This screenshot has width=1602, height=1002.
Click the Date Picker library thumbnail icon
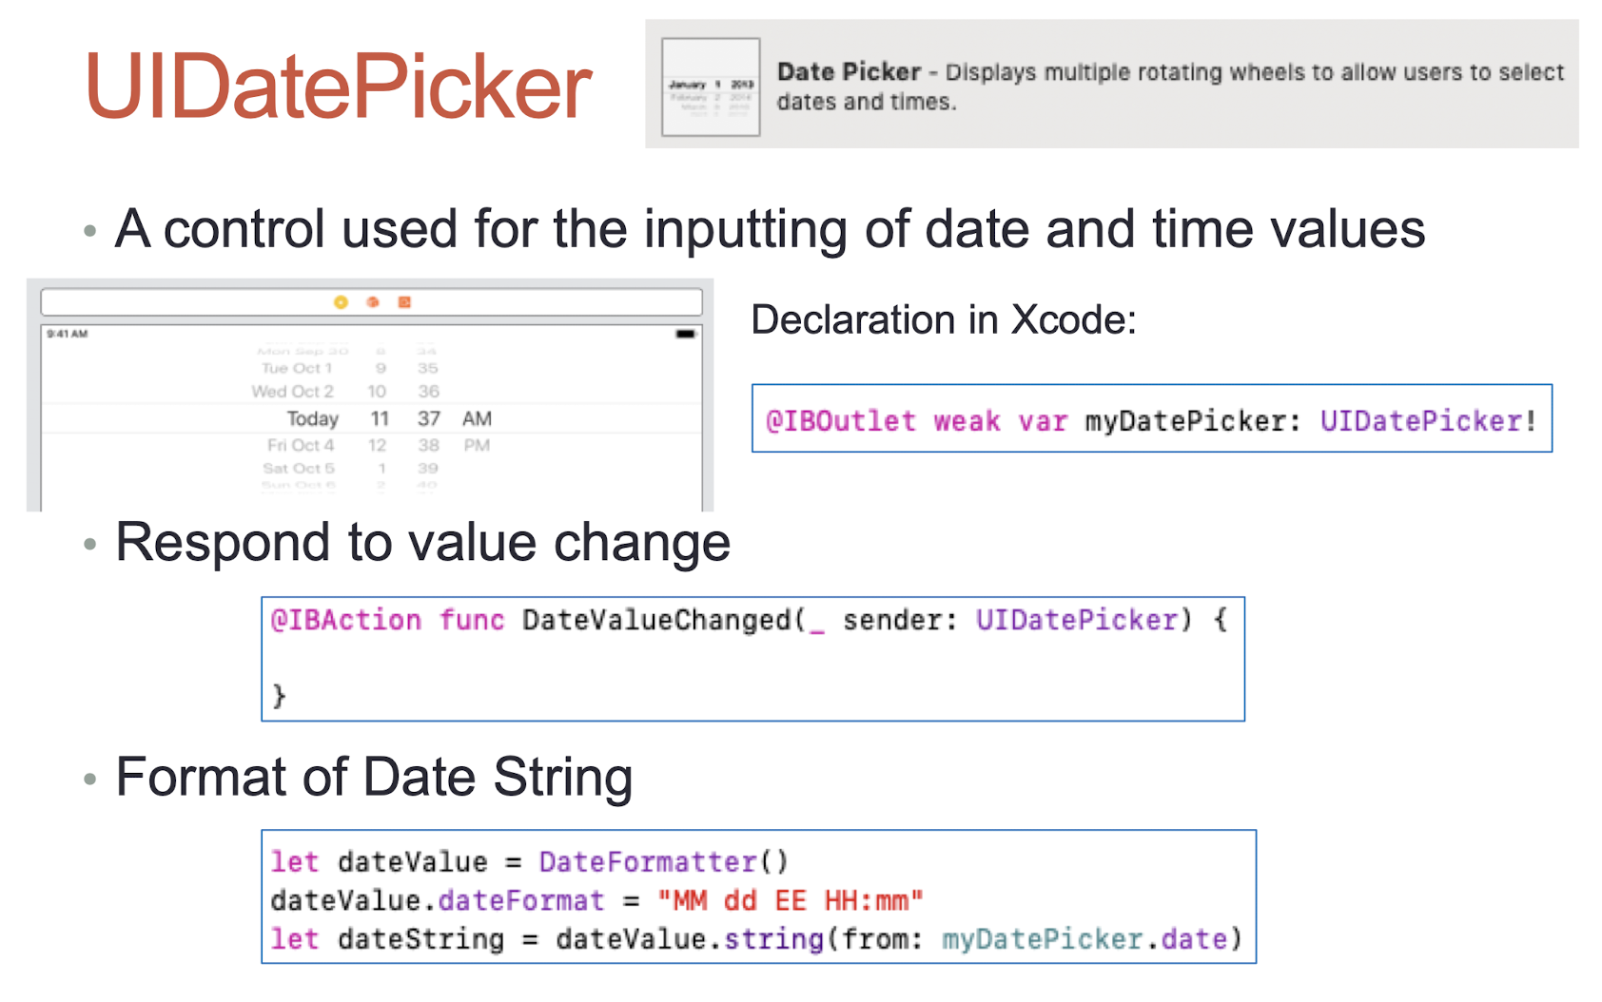711,87
